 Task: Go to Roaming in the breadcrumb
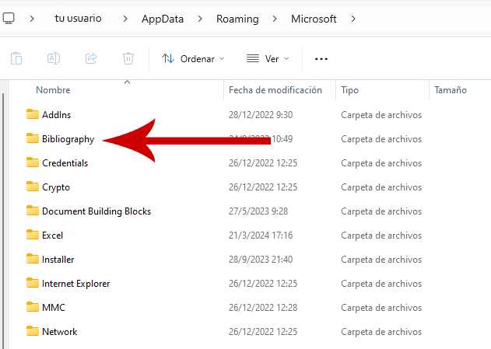pyautogui.click(x=237, y=19)
